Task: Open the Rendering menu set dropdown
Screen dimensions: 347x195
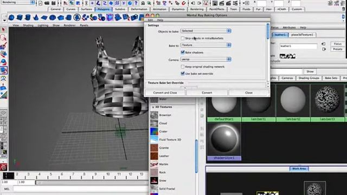Action: tap(18, 2)
